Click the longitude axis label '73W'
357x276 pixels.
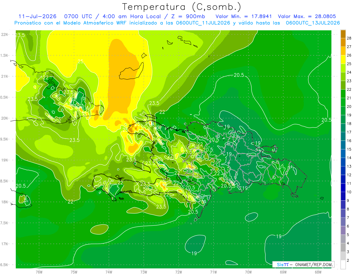[x=144, y=272]
